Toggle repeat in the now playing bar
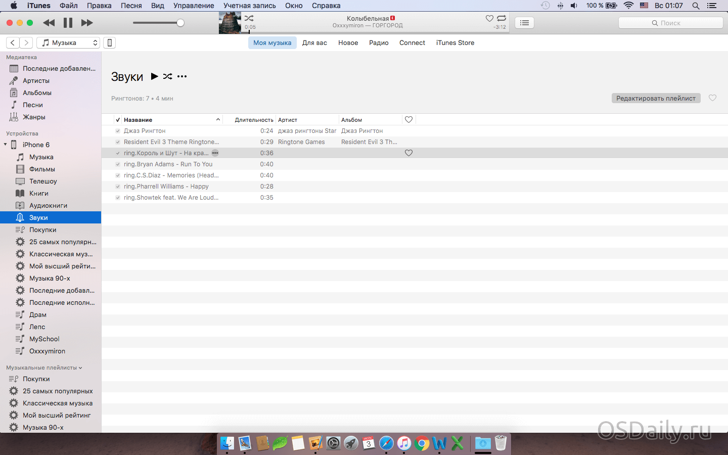The image size is (728, 455). pos(502,18)
